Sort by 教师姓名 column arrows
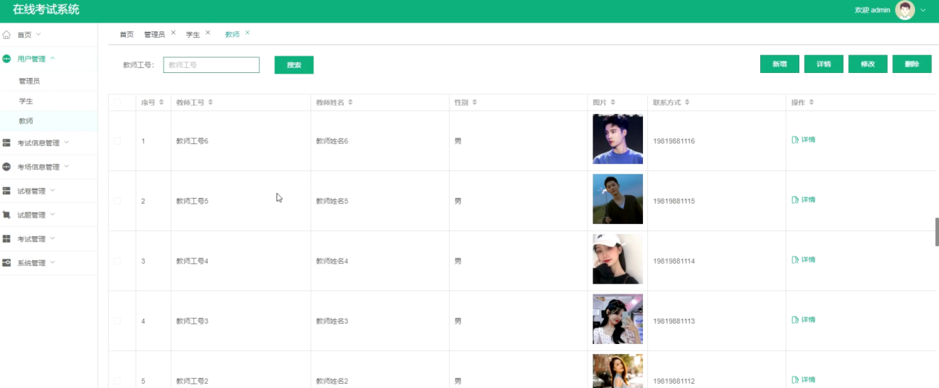Image resolution: width=939 pixels, height=388 pixels. pyautogui.click(x=350, y=103)
